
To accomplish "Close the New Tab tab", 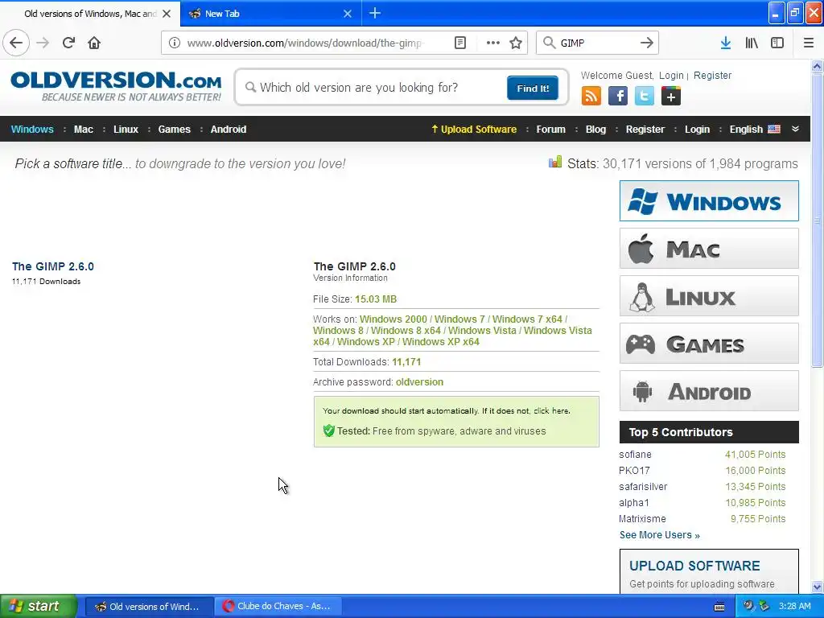I will click(348, 14).
